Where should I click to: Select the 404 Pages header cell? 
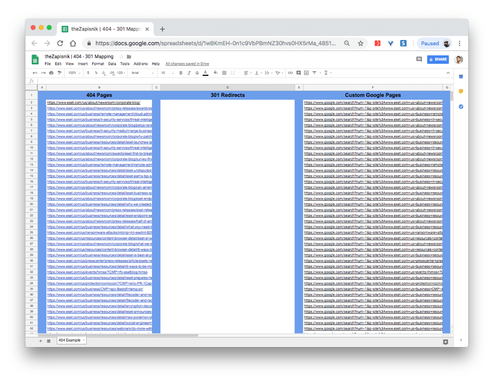(x=99, y=95)
